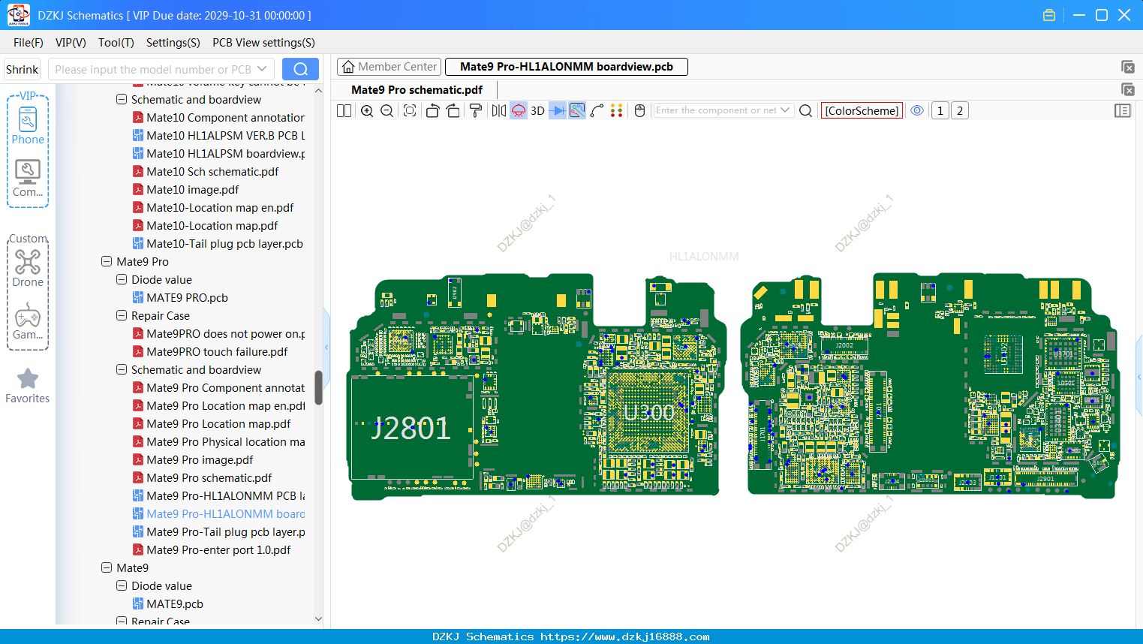This screenshot has height=644, width=1143.
Task: Search the entered component or net
Action: (x=806, y=110)
